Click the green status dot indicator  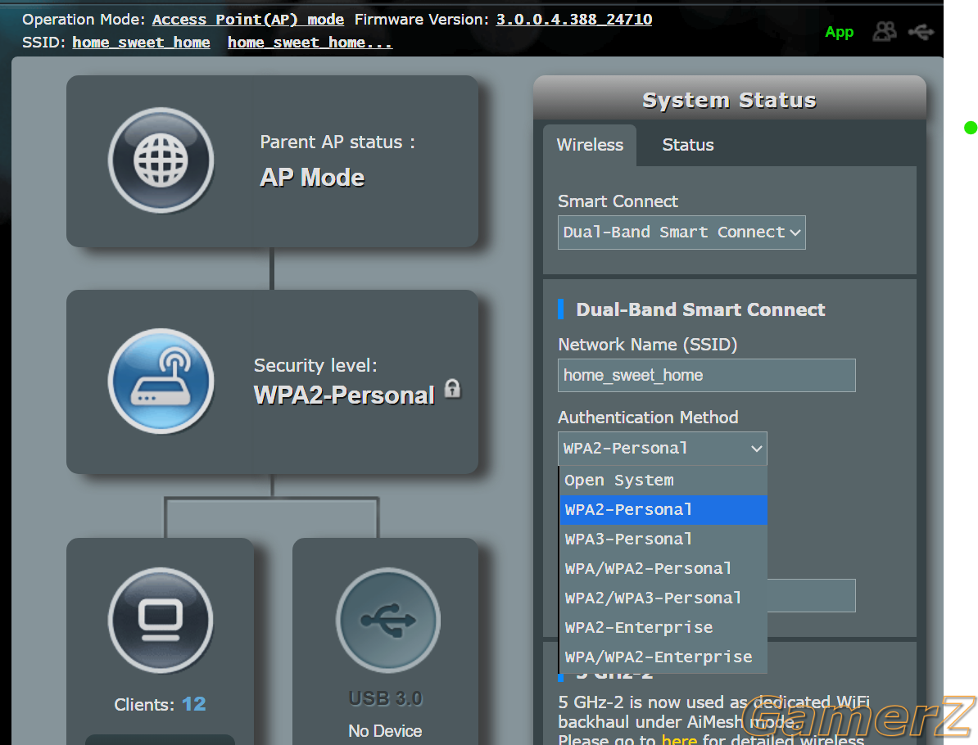(971, 127)
